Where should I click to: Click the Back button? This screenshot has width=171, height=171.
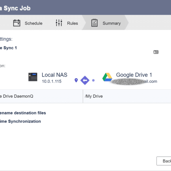click(164, 161)
